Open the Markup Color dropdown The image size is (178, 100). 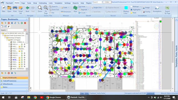click(126, 12)
